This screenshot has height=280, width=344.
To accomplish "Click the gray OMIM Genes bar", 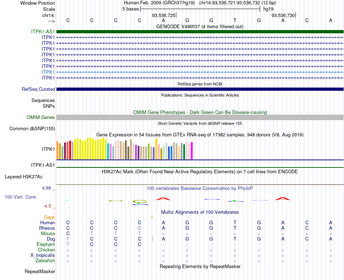I will pyautogui.click(x=200, y=118).
